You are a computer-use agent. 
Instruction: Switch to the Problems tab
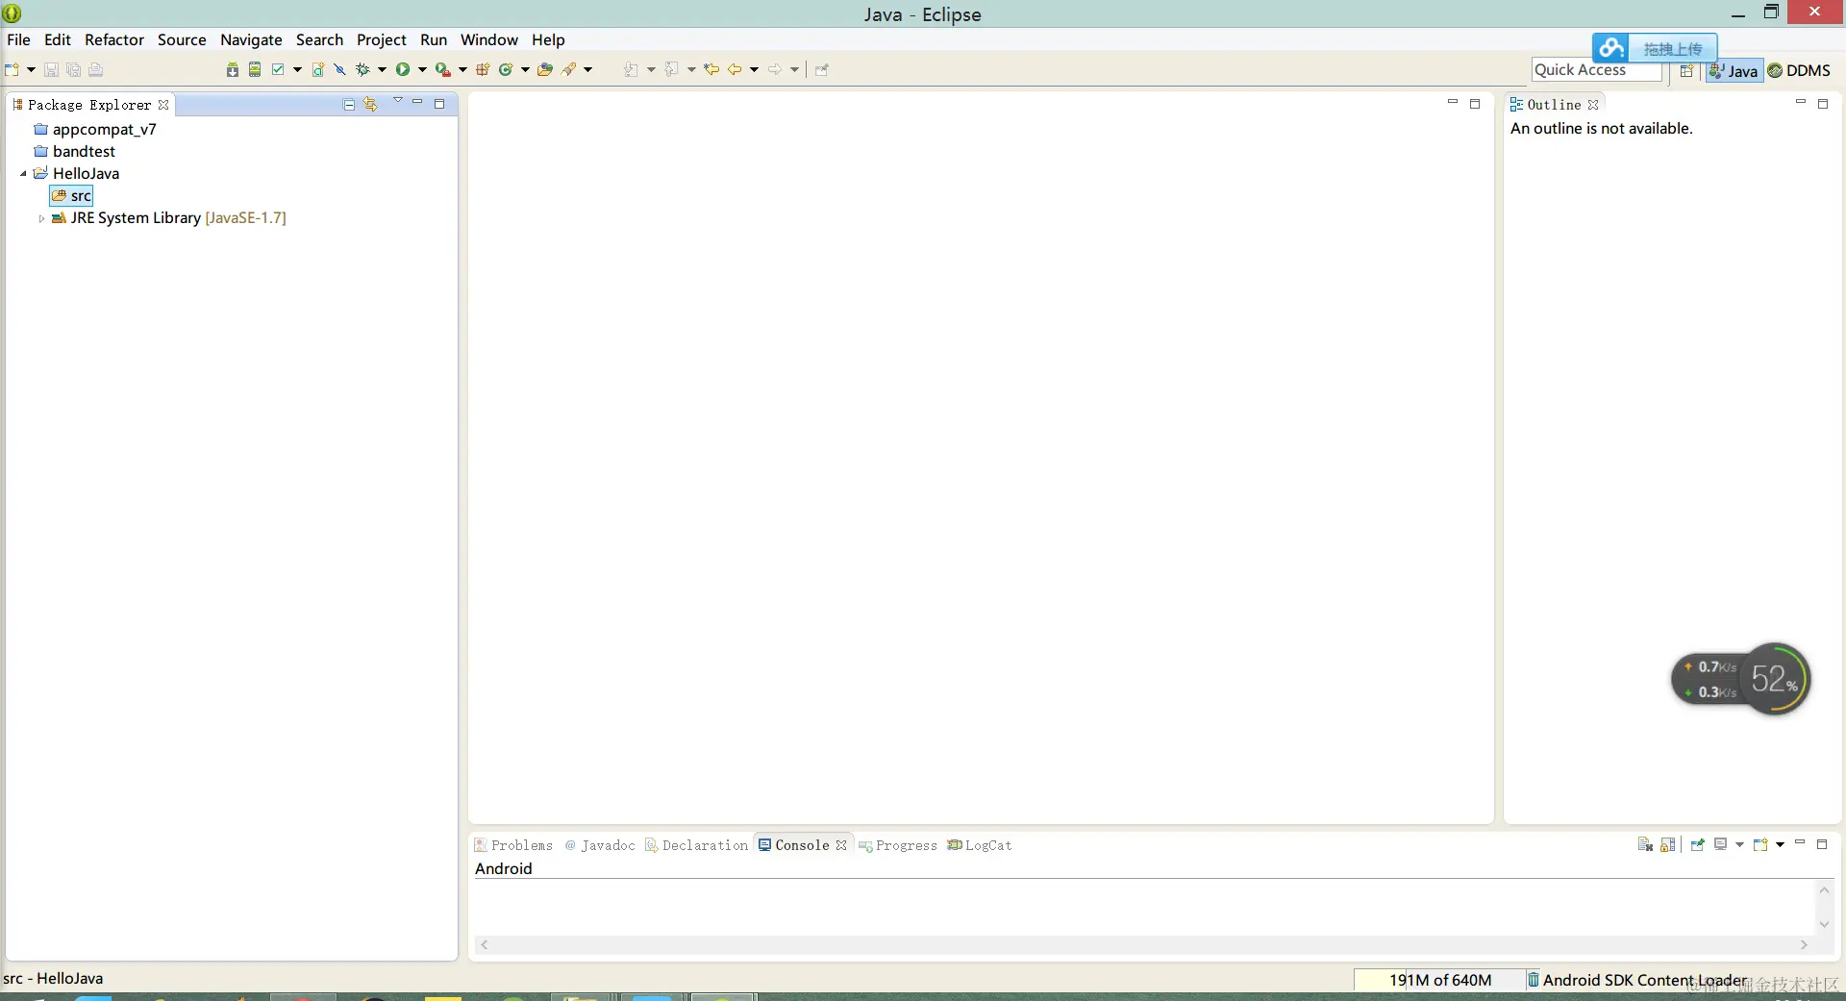pos(513,845)
